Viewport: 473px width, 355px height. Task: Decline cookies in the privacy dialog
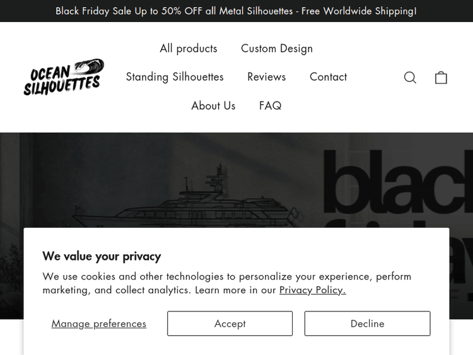tap(367, 323)
